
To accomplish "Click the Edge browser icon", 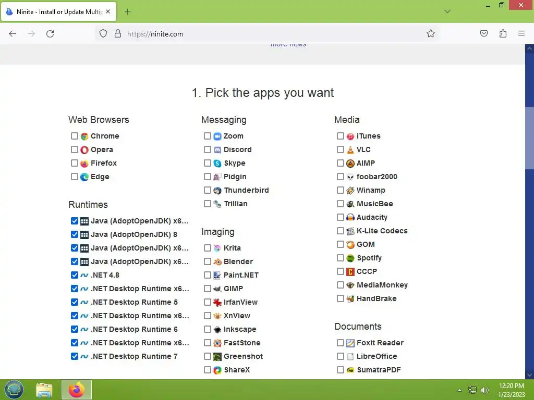I will pyautogui.click(x=84, y=177).
